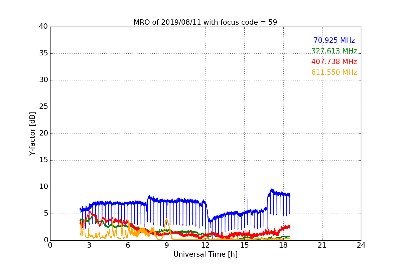The width and height of the screenshot is (401, 267).
Task: Click the orange curve peak near hour 9
Action: tap(167, 220)
